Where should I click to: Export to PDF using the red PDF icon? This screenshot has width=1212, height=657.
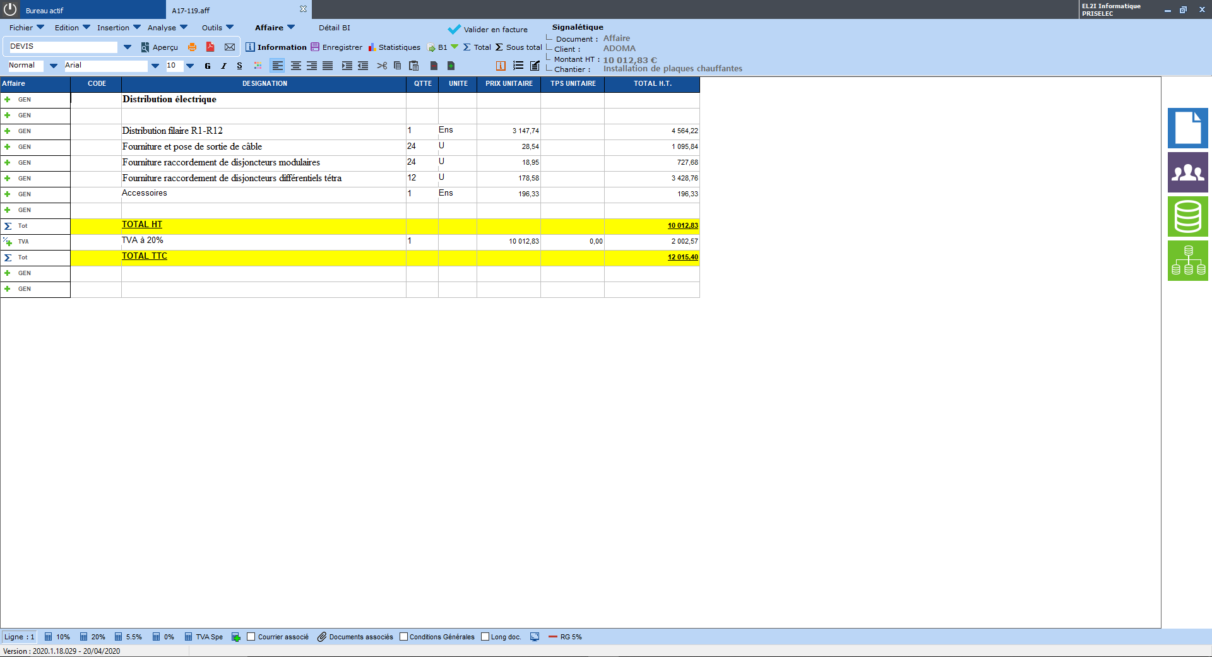point(210,47)
